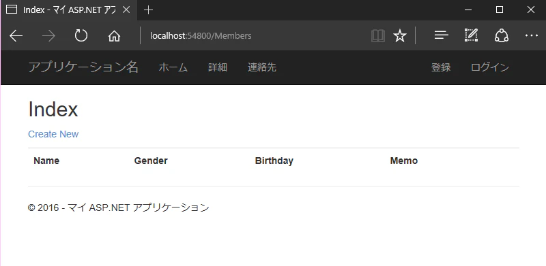Make a web note with pen icon
The width and height of the screenshot is (546, 266).
(471, 35)
